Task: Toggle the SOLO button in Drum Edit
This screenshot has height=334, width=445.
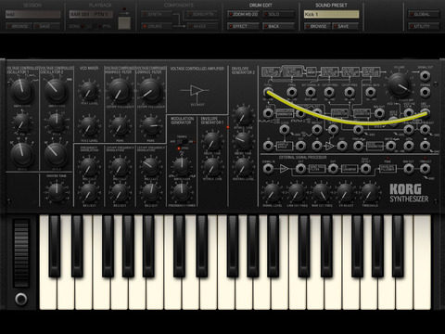Action: click(278, 14)
